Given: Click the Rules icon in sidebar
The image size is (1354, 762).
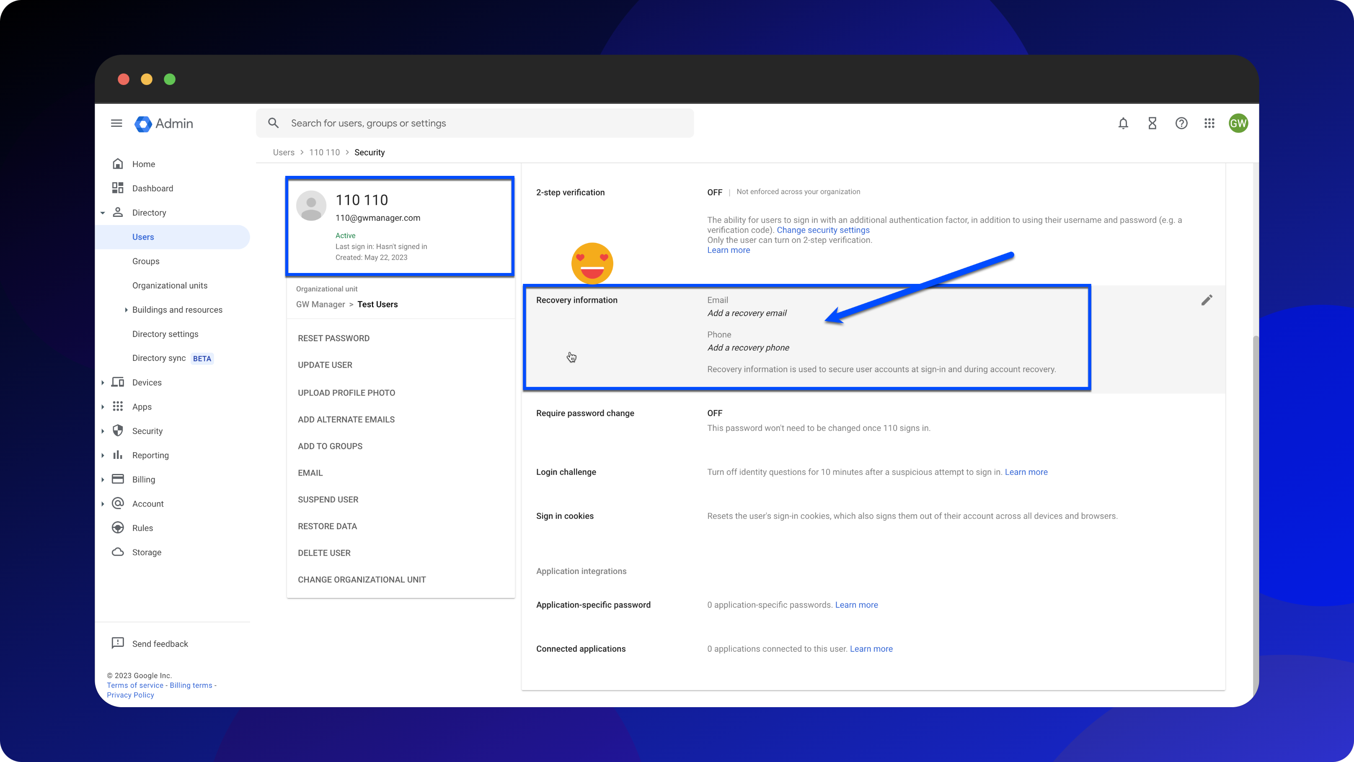Looking at the screenshot, I should click(x=118, y=528).
